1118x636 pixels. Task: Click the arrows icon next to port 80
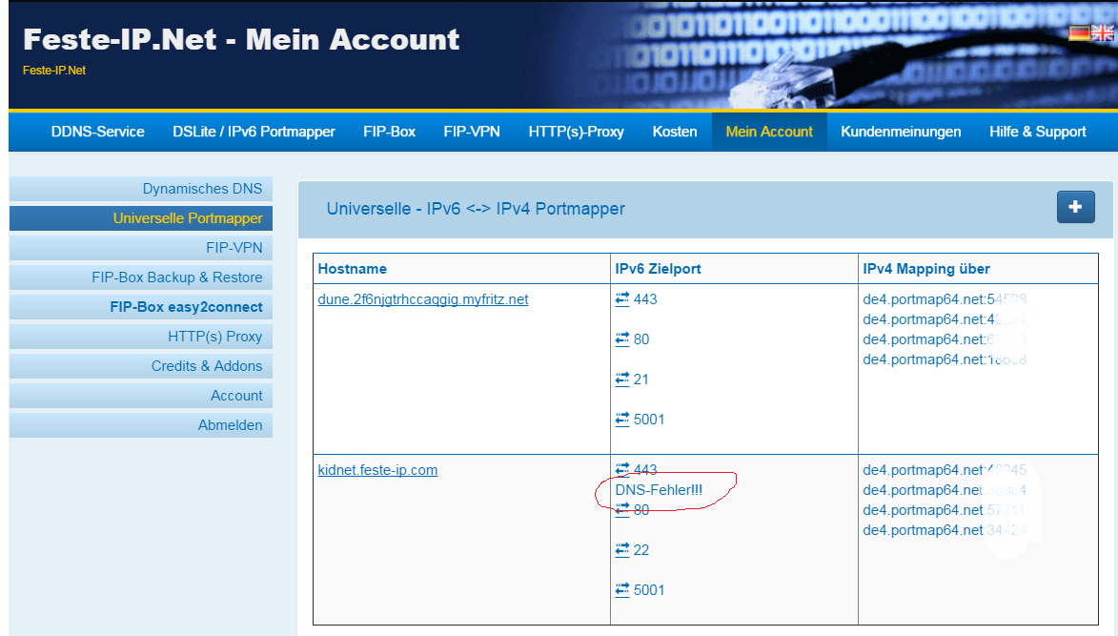pyautogui.click(x=623, y=339)
